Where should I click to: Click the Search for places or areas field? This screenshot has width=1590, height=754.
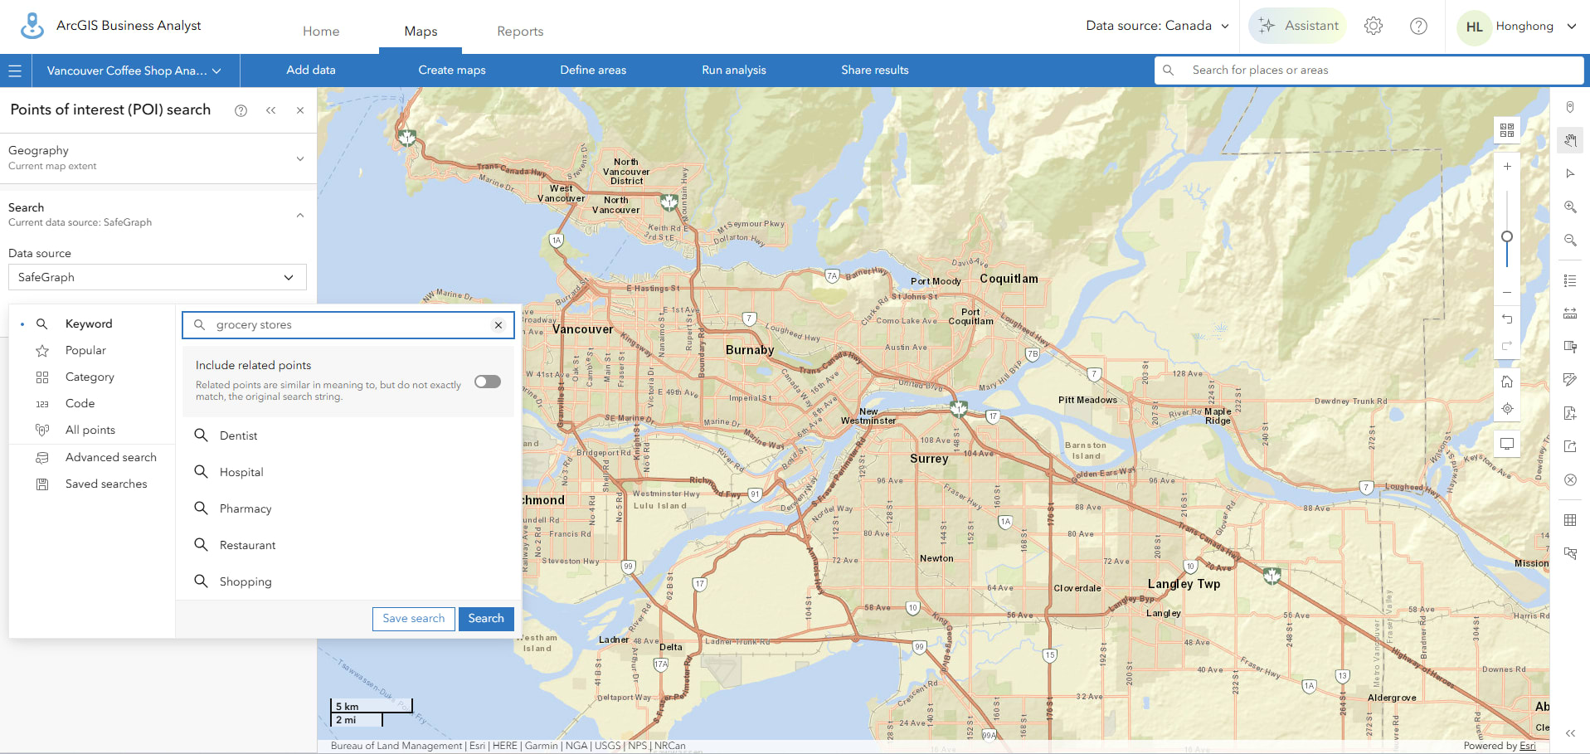pos(1369,70)
